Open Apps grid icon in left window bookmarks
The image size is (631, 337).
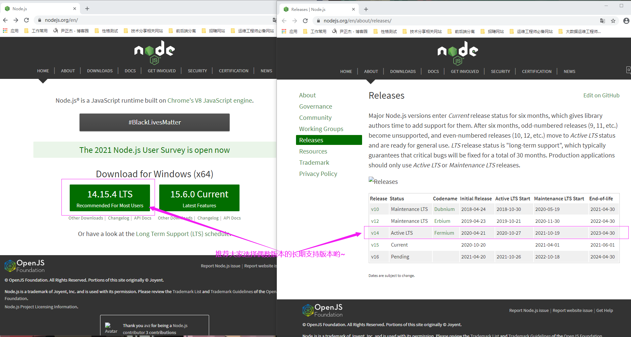pos(5,31)
